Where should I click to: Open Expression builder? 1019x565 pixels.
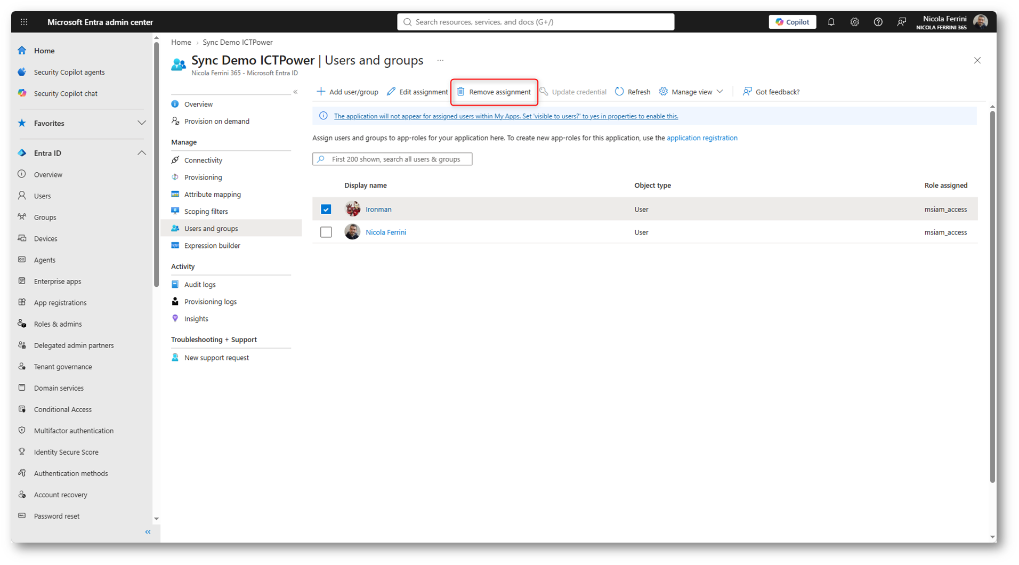pyautogui.click(x=212, y=246)
